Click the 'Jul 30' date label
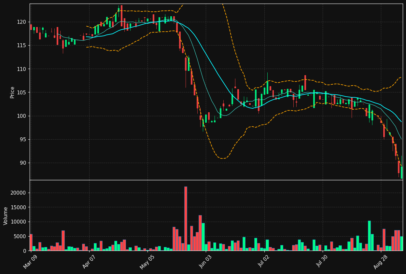Viewport: 406px width, 274px height. 322,262
